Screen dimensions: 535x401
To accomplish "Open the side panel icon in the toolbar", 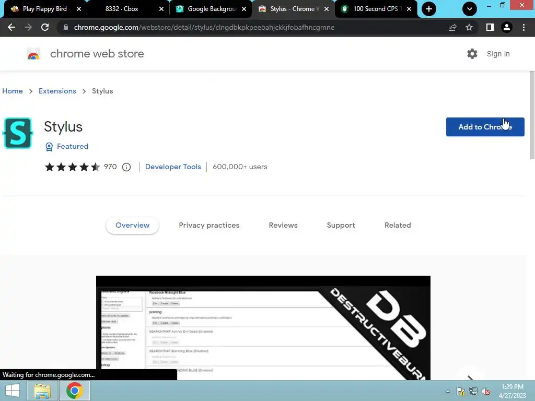I will [x=490, y=27].
